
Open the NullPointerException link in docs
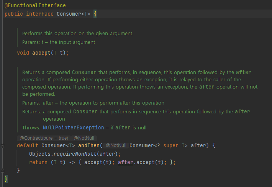click(74, 127)
